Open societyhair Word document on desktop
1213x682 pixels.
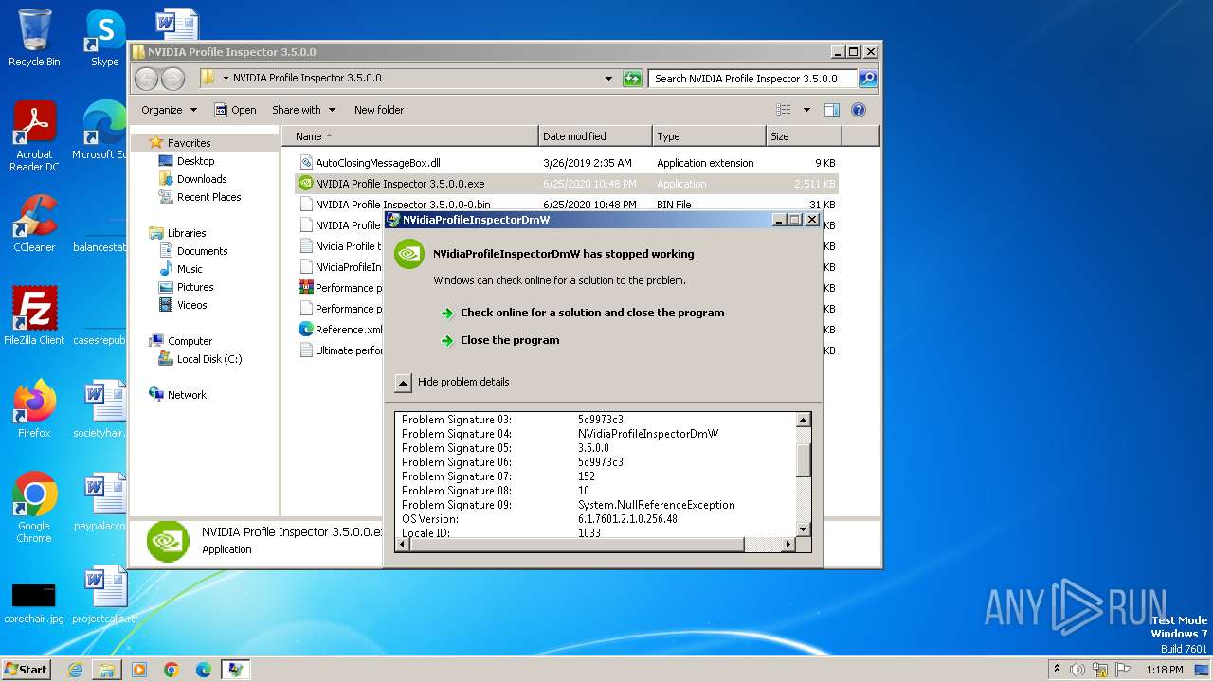pyautogui.click(x=100, y=409)
